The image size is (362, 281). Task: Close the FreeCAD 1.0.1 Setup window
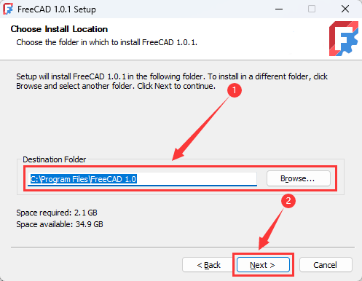(345, 9)
